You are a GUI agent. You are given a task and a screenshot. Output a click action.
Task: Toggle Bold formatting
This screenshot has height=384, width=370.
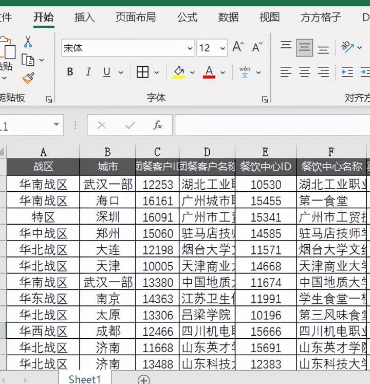coord(70,72)
